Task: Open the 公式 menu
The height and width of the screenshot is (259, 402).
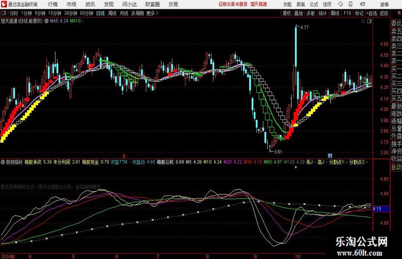Action: [314, 4]
